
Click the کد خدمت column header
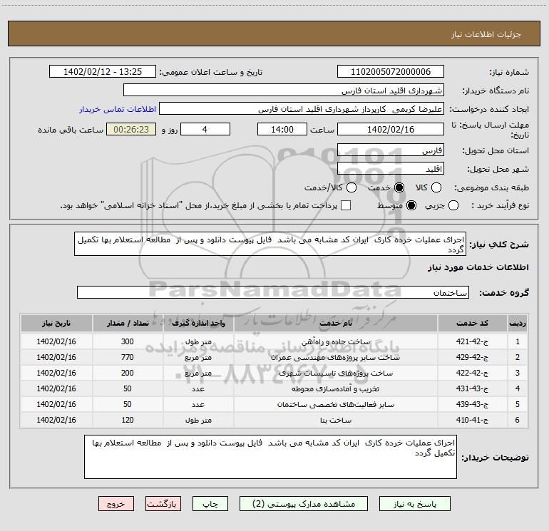[x=472, y=323]
